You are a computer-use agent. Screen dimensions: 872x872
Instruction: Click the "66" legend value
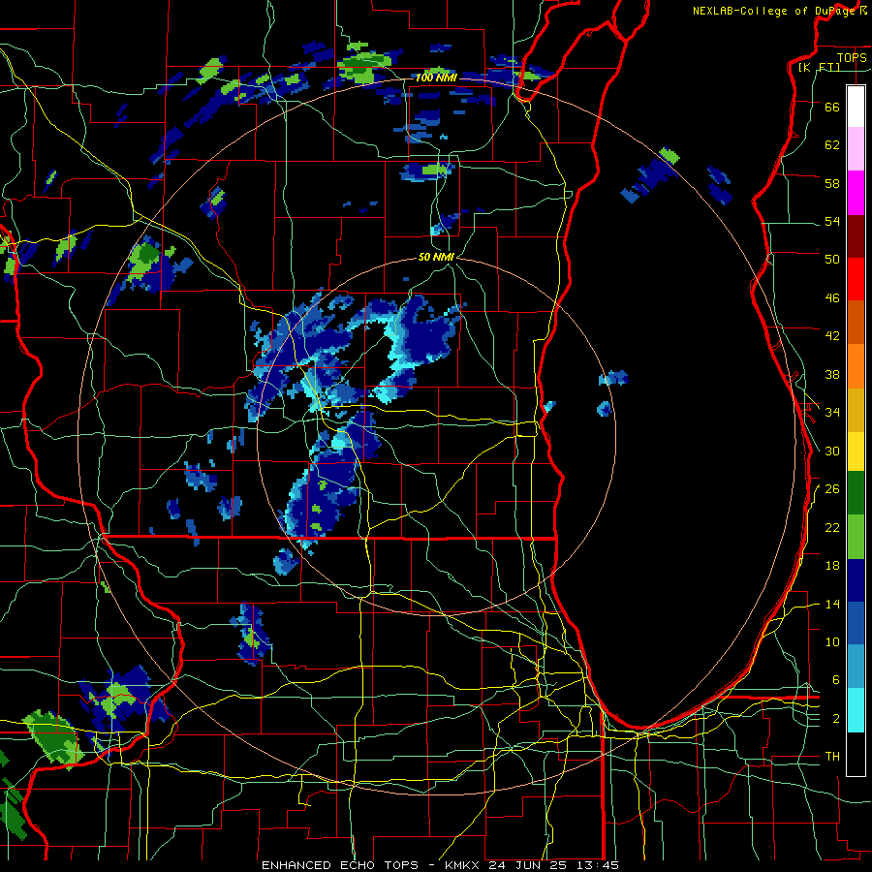tap(832, 107)
